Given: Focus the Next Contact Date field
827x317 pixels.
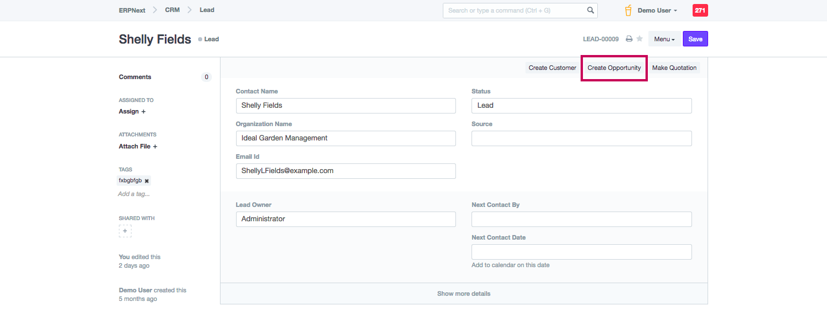Looking at the screenshot, I should tap(581, 252).
